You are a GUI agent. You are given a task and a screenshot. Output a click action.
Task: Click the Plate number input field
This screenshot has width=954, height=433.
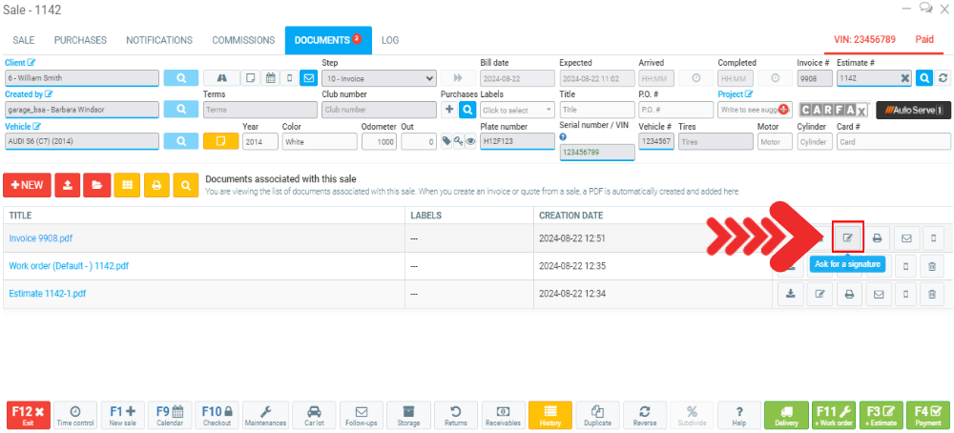(516, 141)
